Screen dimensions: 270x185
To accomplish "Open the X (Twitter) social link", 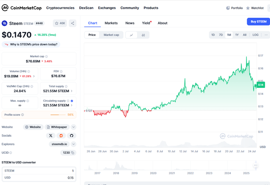I will point(51,136).
